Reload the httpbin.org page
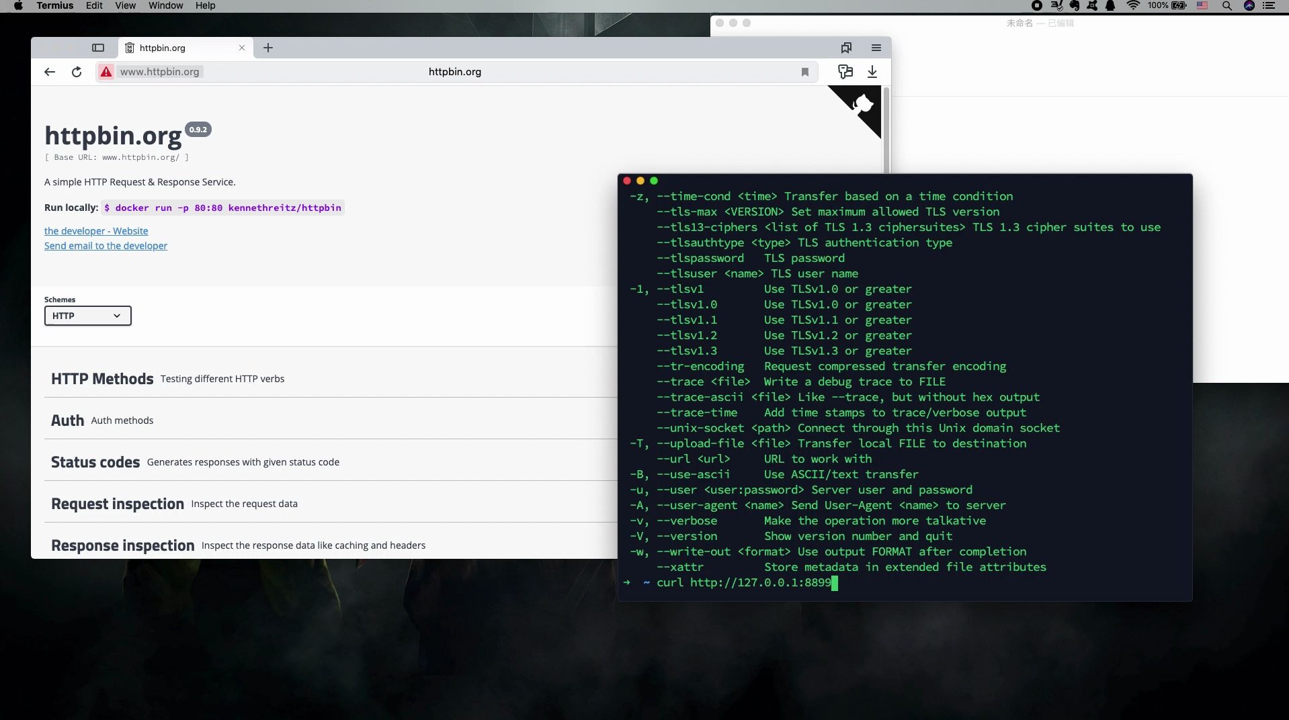This screenshot has height=720, width=1289. (x=77, y=72)
